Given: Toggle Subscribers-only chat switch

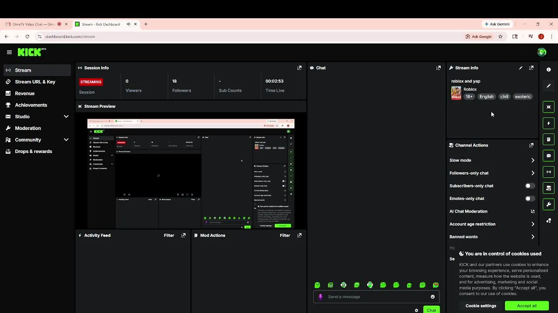Looking at the screenshot, I should 530,186.
